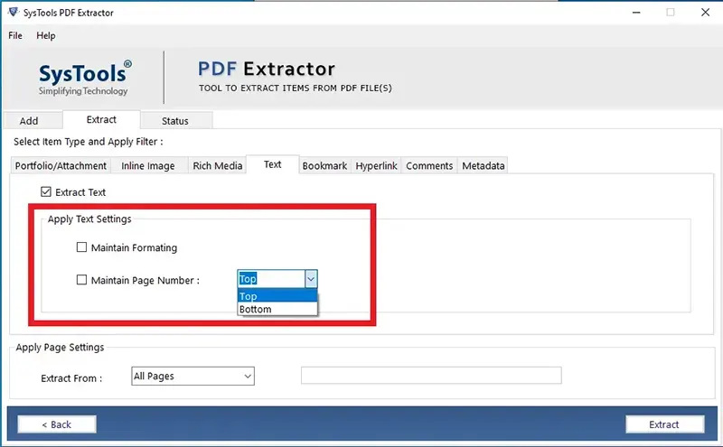Open the Metadata filter tab
The image size is (723, 447).
click(484, 166)
